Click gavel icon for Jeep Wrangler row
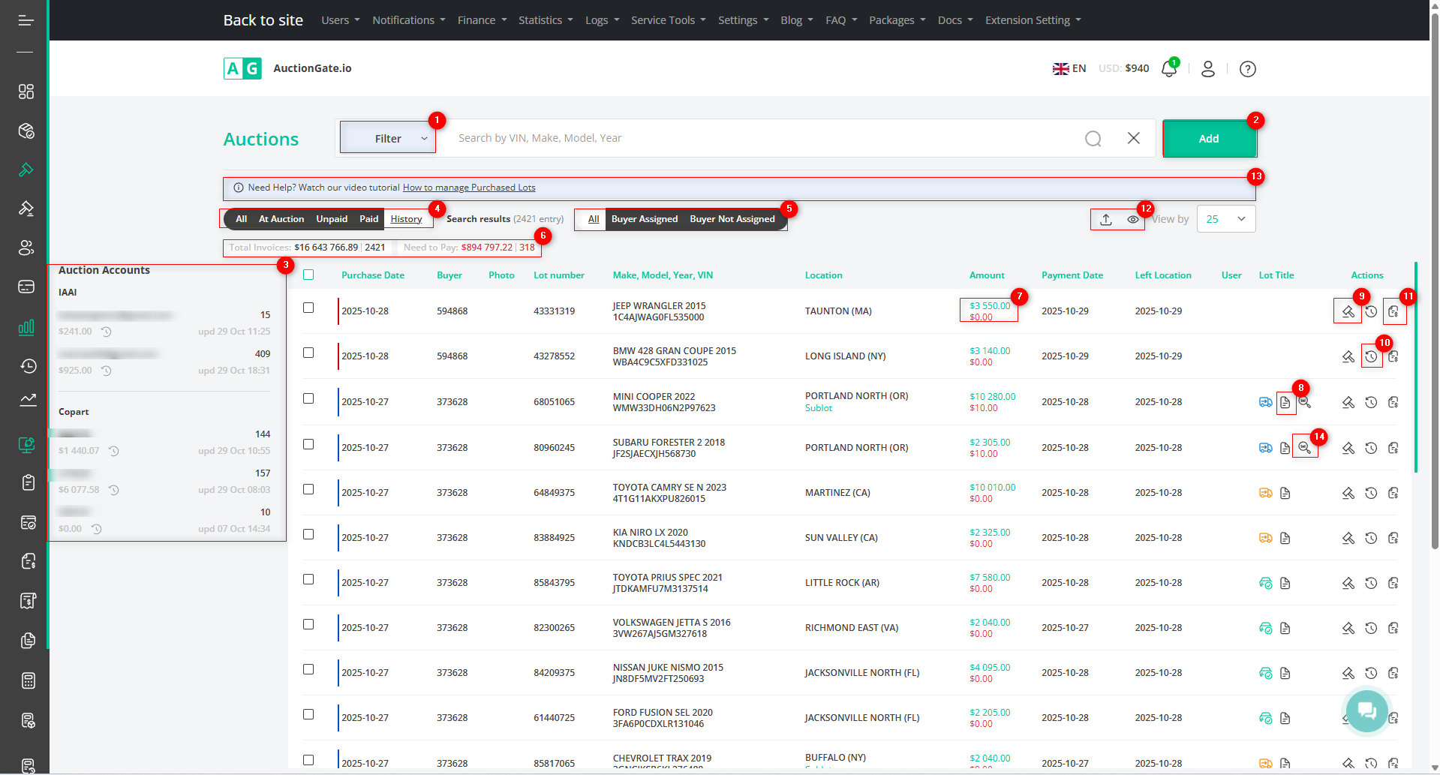1440x775 pixels. point(1348,312)
